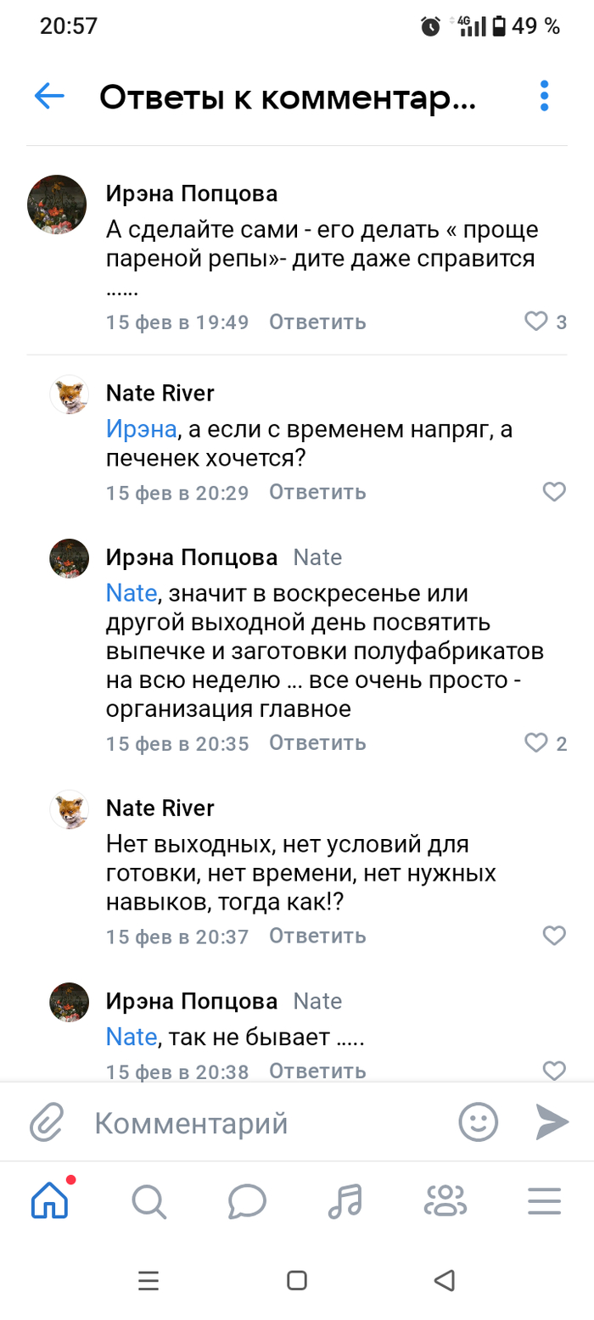Reply to Nate River's 20:37 comment
This screenshot has height=1320, width=594.
317,937
